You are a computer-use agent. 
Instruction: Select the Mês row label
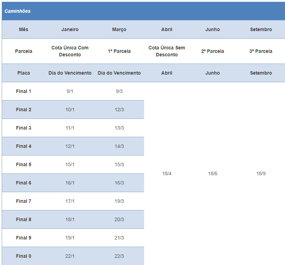23,29
